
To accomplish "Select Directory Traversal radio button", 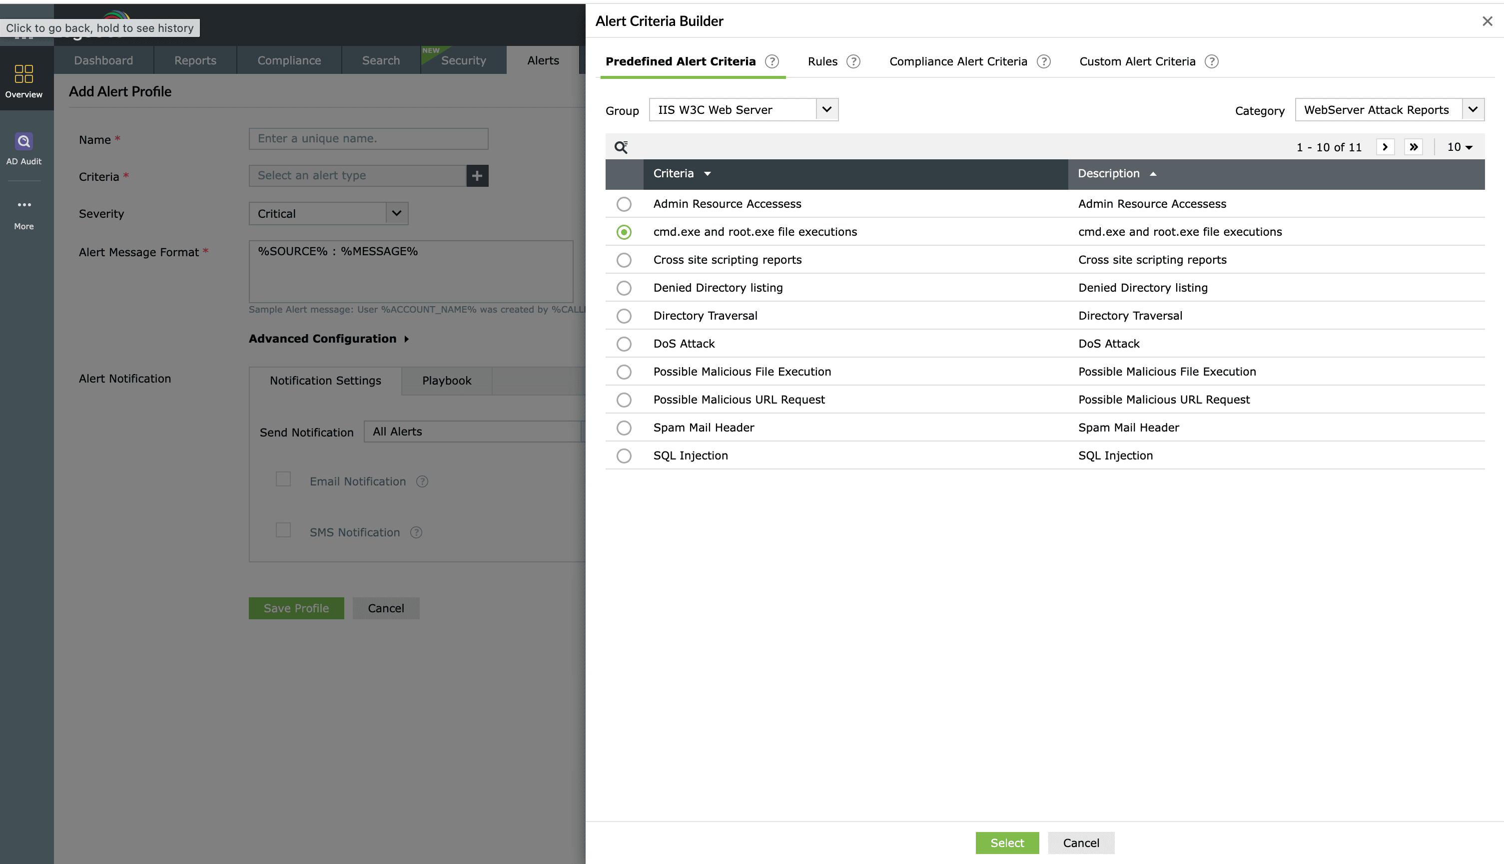I will coord(624,316).
